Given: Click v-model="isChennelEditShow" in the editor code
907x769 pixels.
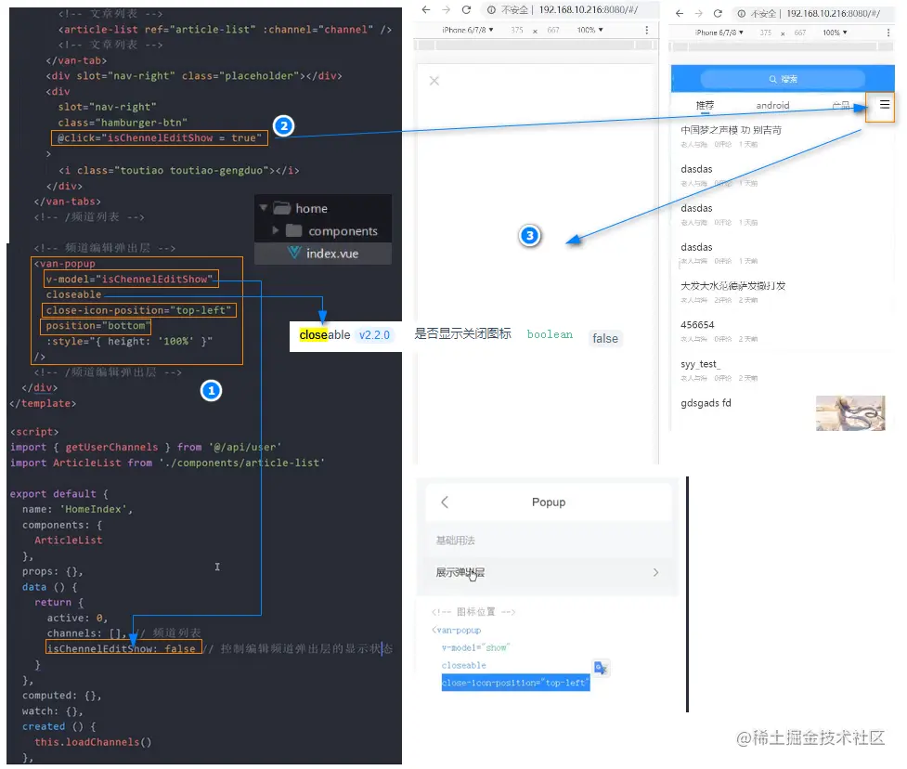Looking at the screenshot, I should click(x=130, y=279).
